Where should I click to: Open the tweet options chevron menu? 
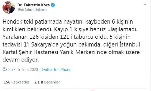[145, 5]
